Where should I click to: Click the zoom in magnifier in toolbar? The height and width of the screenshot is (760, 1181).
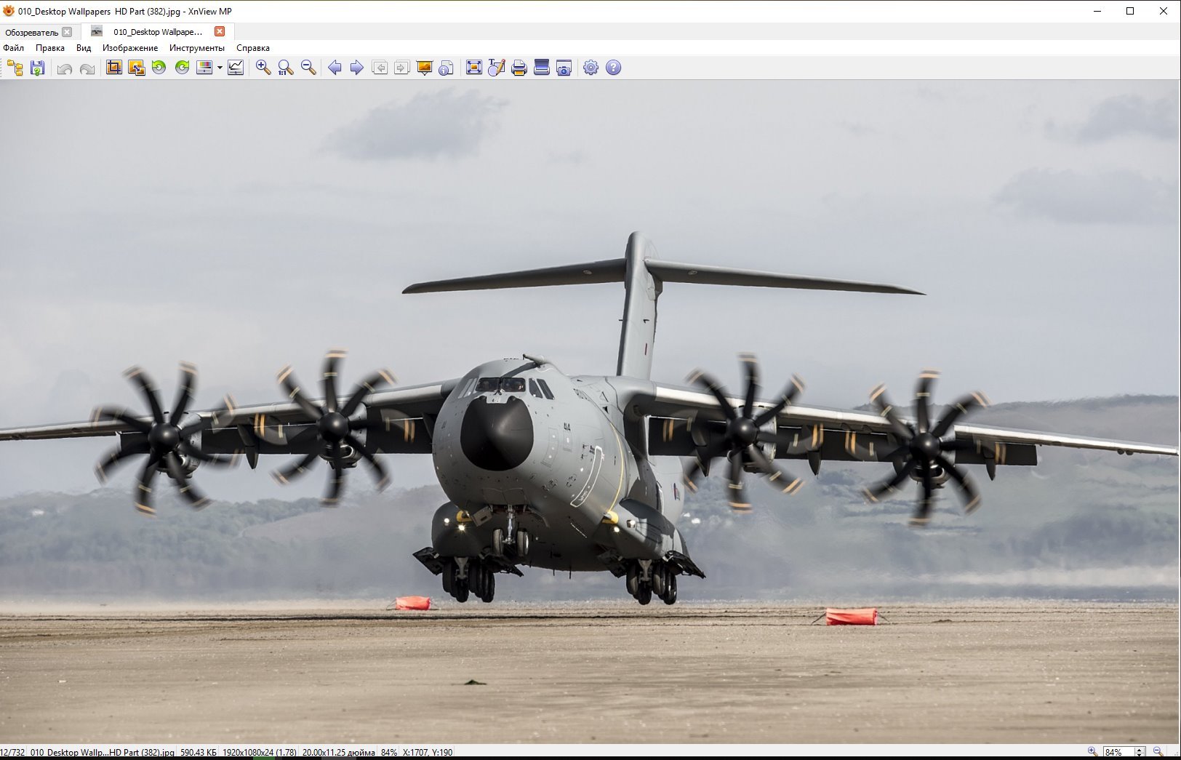pyautogui.click(x=263, y=68)
